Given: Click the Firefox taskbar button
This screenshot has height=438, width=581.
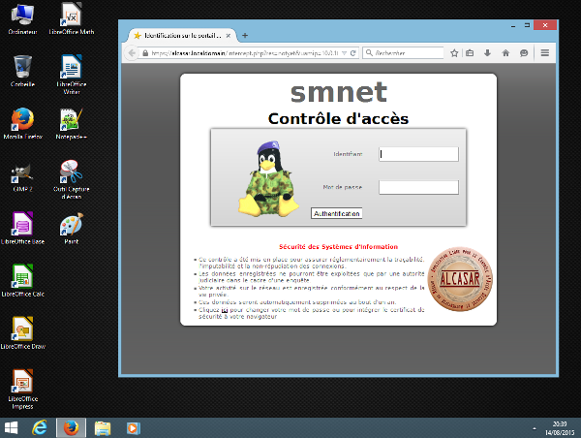Looking at the screenshot, I should tap(71, 428).
